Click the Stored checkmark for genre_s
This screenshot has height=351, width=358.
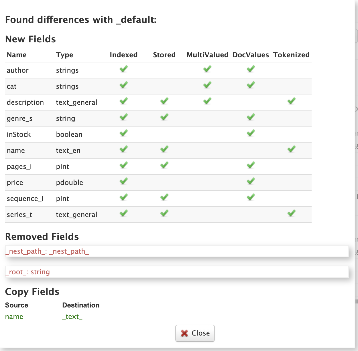tap(164, 117)
